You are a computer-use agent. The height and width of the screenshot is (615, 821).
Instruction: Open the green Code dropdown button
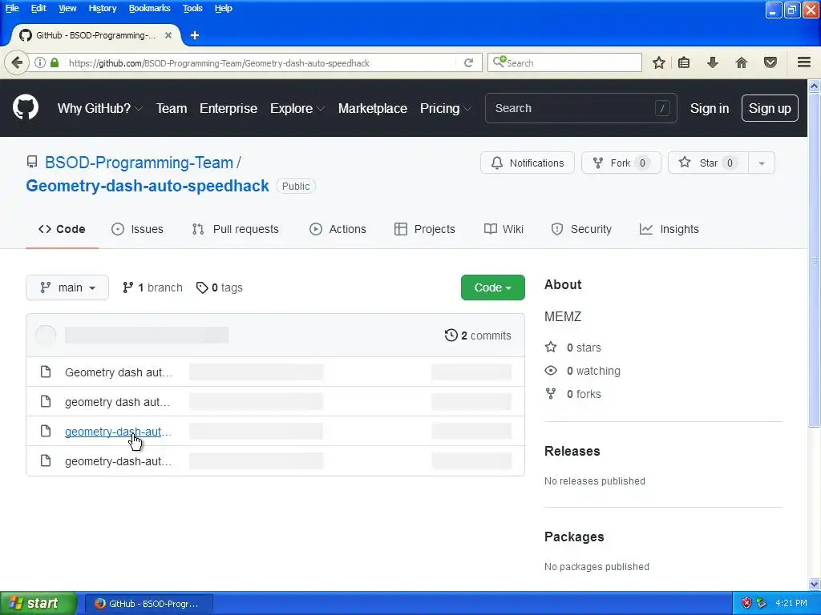493,287
